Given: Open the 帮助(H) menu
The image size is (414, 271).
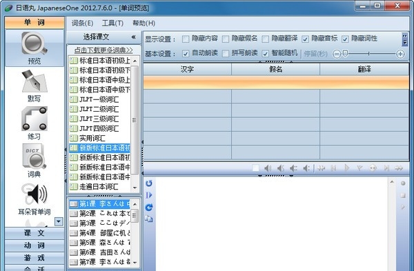Looking at the screenshot, I should tap(144, 23).
